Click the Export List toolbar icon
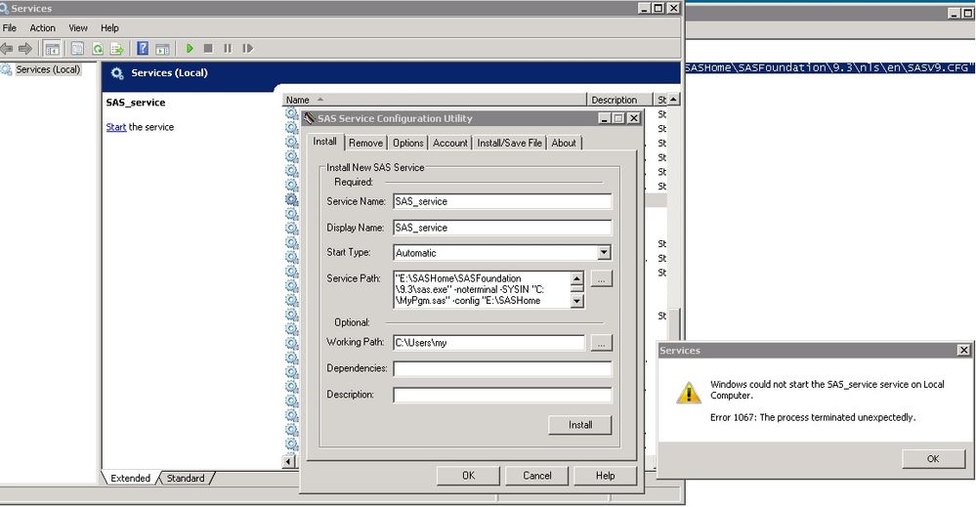The image size is (976, 507). pyautogui.click(x=116, y=49)
